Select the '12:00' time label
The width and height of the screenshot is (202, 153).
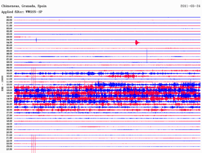click(x=9, y=85)
